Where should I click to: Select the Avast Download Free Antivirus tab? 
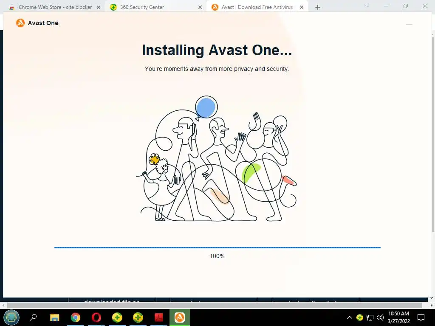257,7
